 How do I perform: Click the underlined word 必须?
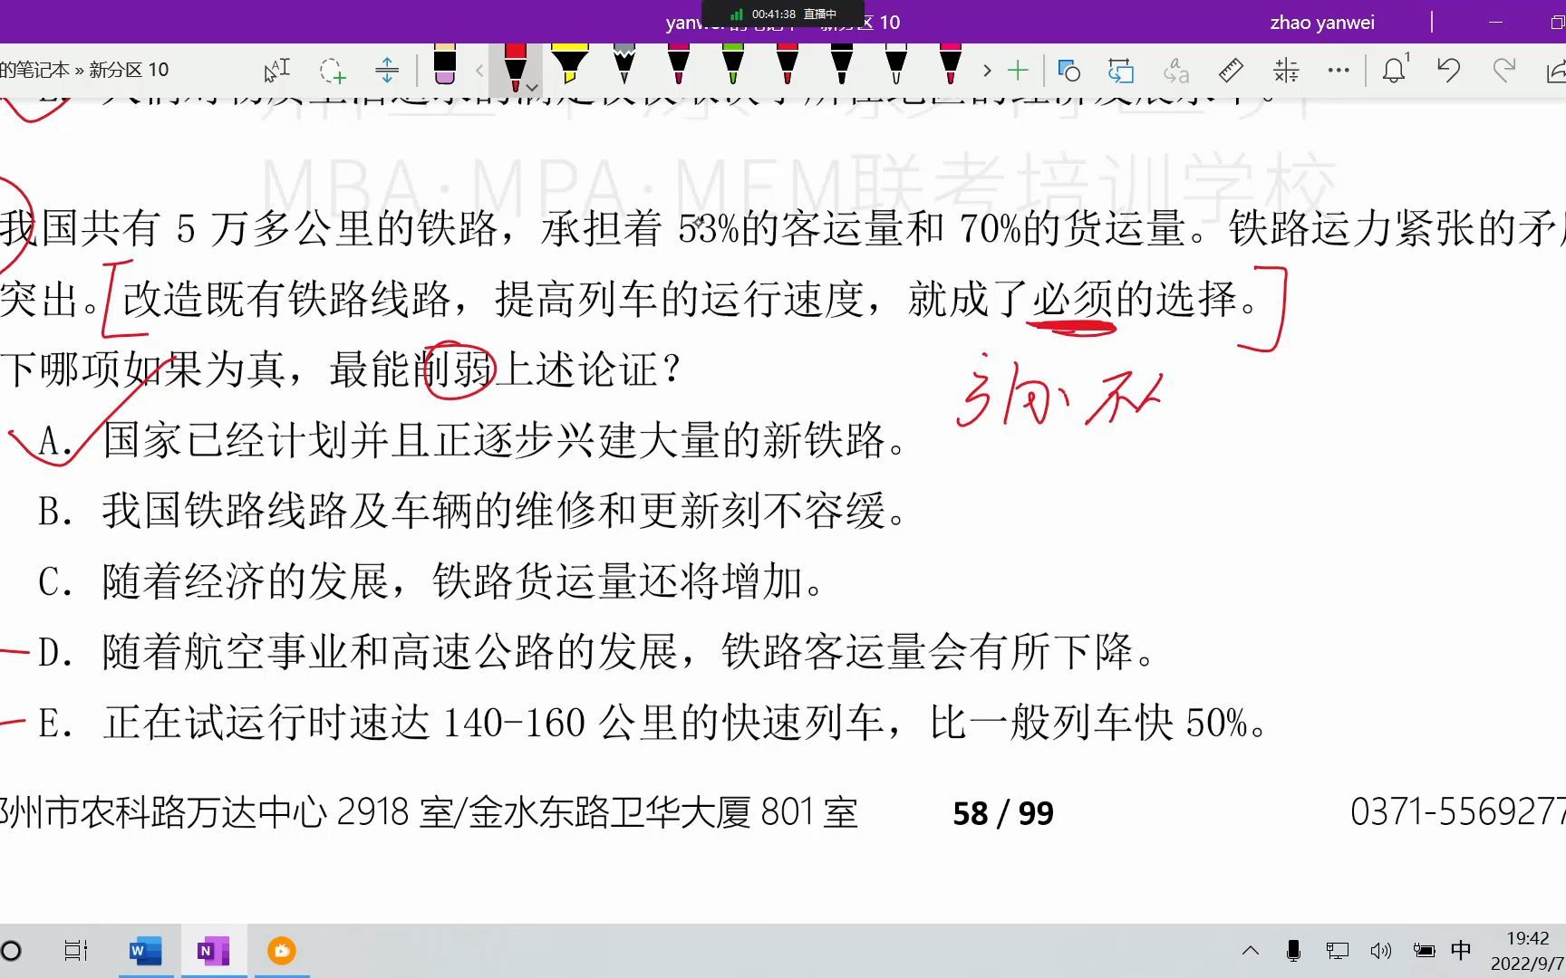pos(1071,299)
